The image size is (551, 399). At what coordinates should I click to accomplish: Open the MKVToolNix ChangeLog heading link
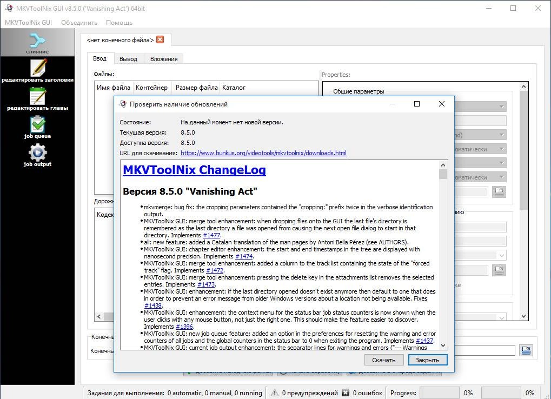point(194,170)
